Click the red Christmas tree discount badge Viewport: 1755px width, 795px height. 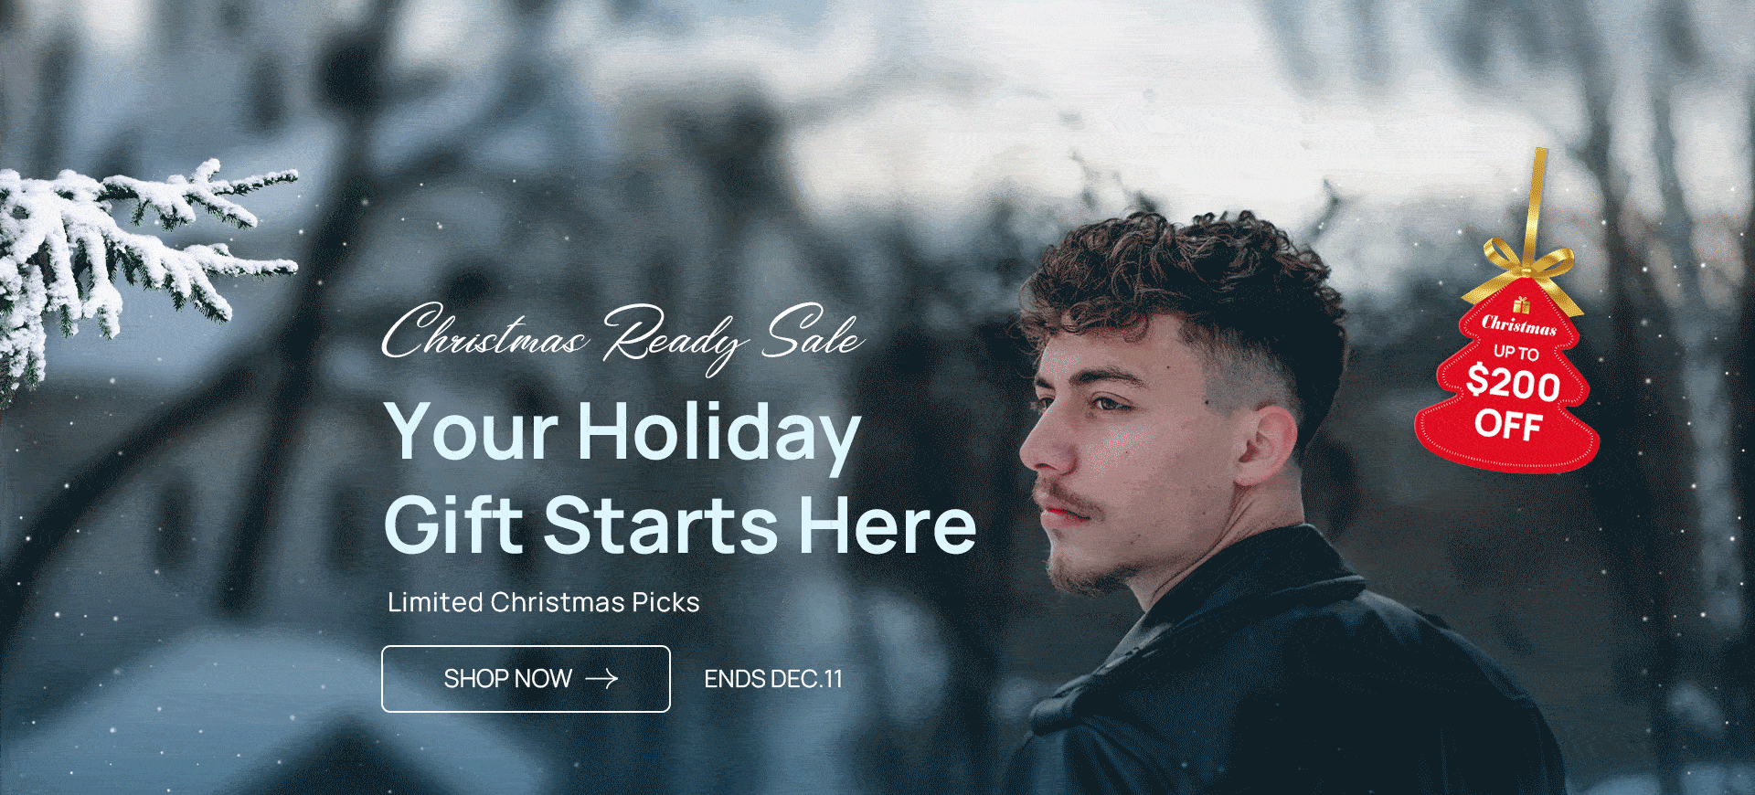1507,376
